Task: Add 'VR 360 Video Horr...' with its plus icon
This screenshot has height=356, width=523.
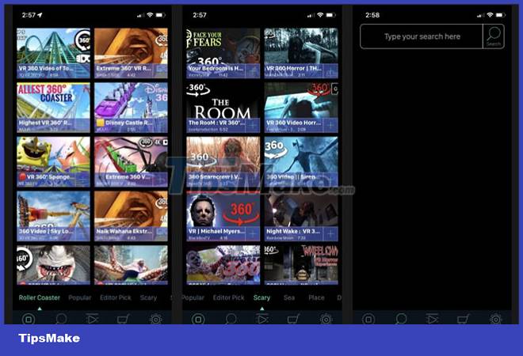Action: (x=330, y=126)
